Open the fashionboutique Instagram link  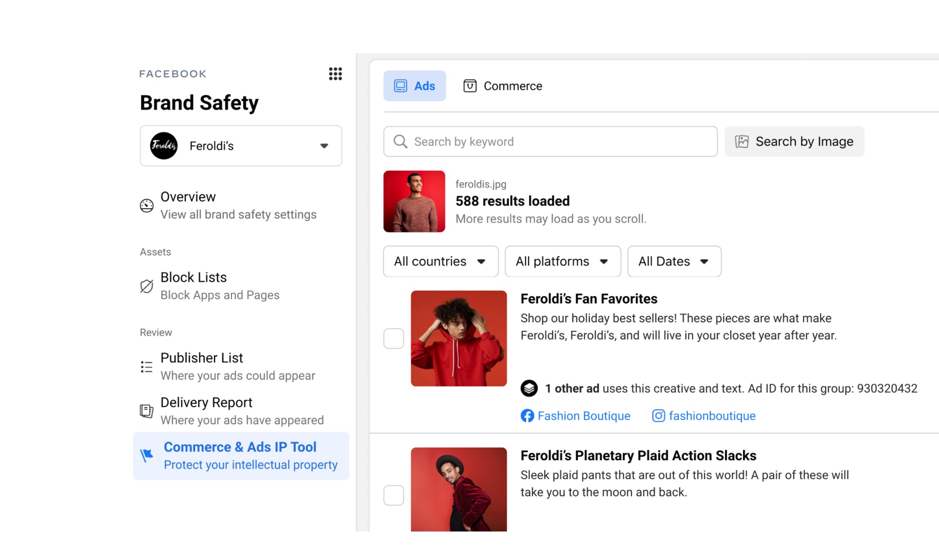[712, 416]
